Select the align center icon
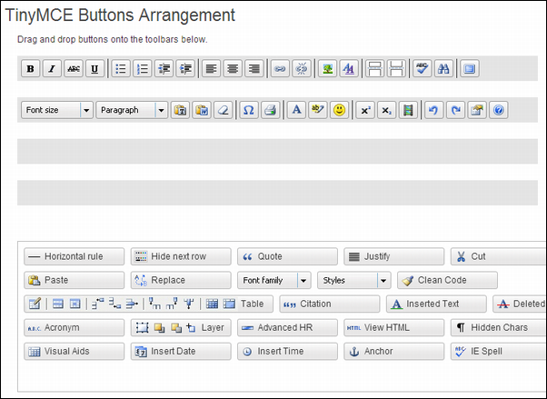This screenshot has width=547, height=399. pos(233,68)
